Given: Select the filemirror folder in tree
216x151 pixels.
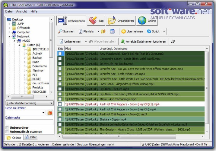Looking at the screenshot, I should coord(38,70).
